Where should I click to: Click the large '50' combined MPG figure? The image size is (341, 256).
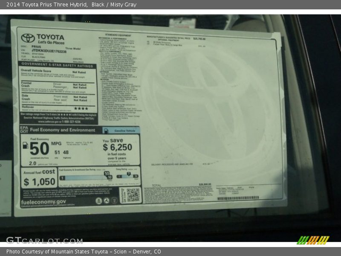pos(39,148)
